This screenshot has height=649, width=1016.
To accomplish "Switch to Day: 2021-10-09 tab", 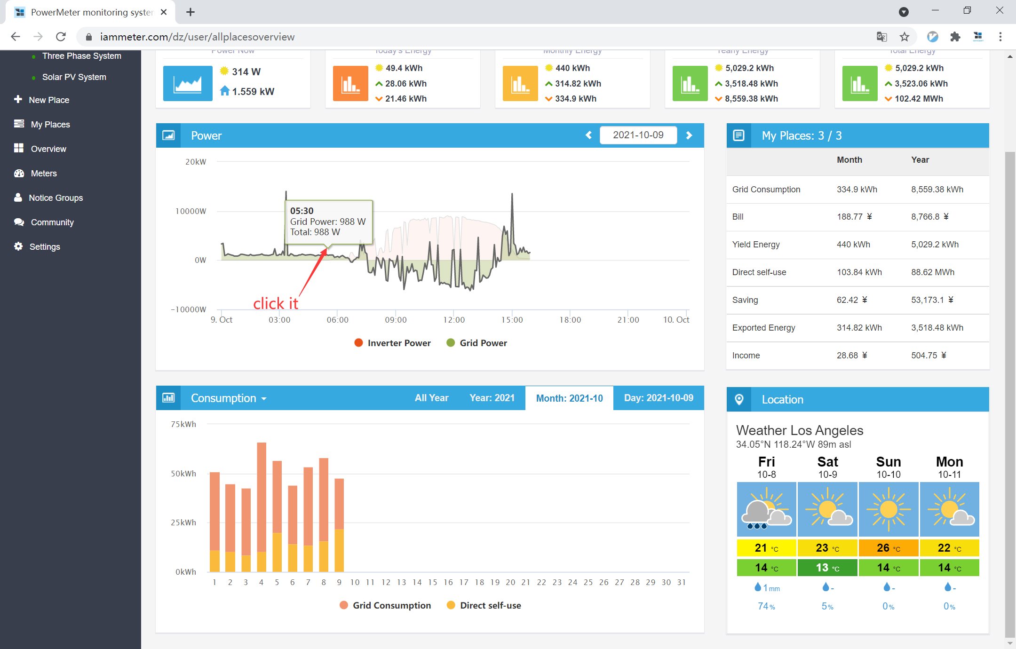I will pyautogui.click(x=659, y=398).
